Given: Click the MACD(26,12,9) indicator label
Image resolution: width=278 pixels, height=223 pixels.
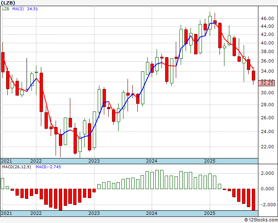Looking at the screenshot, I should pyautogui.click(x=16, y=167).
